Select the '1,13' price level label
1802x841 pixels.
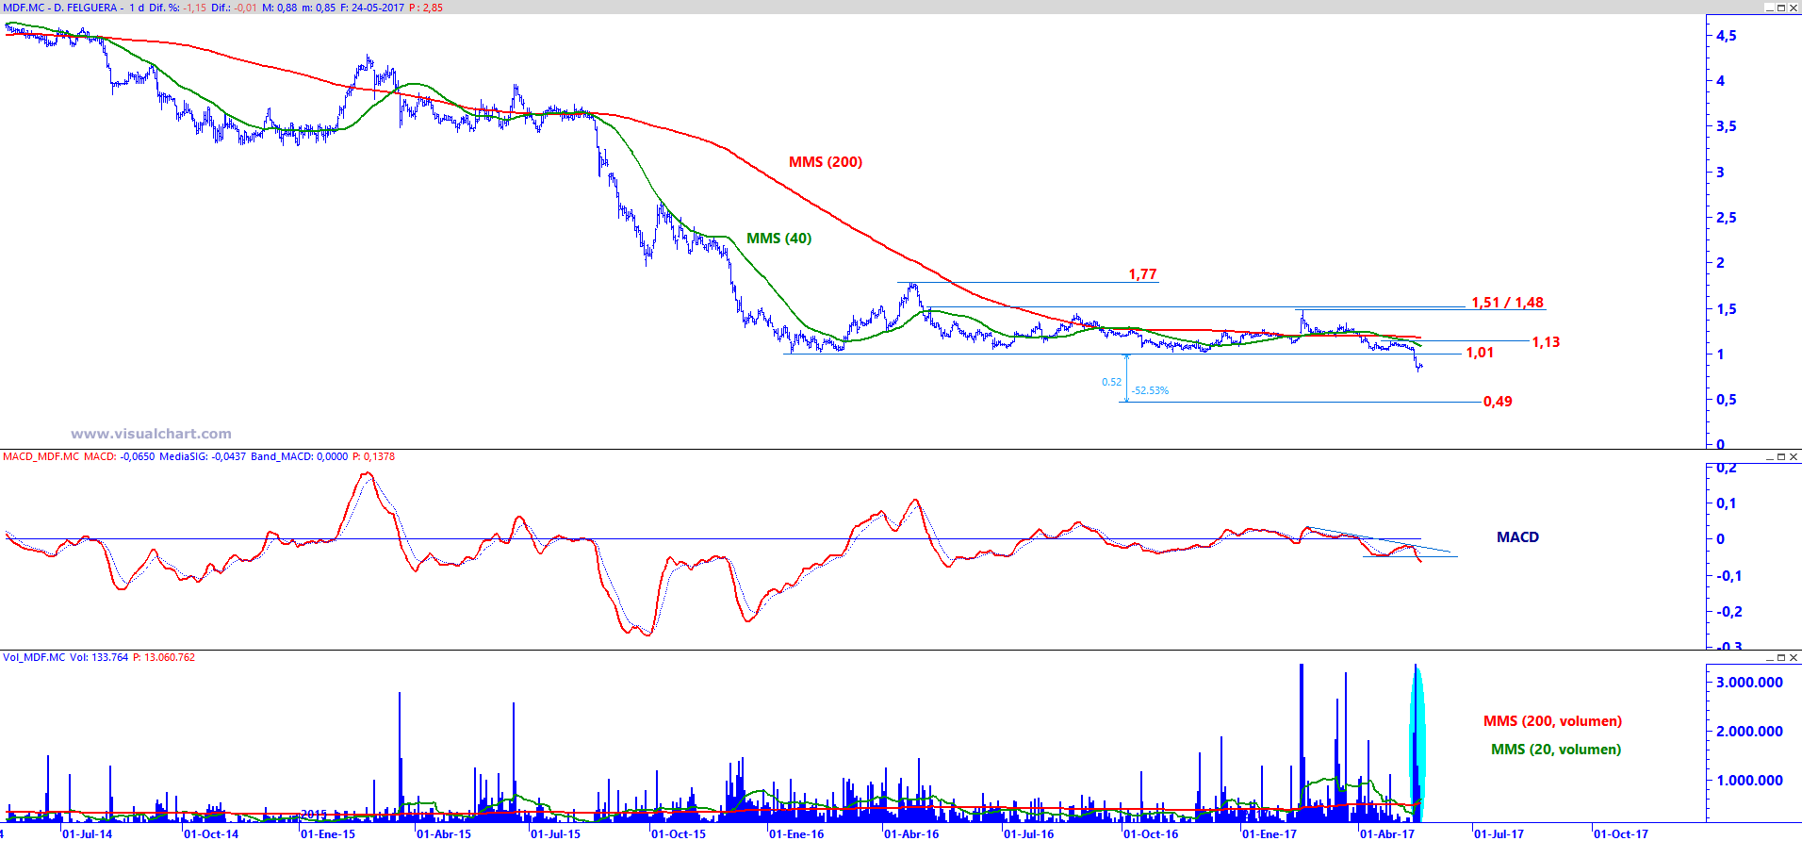pos(1546,342)
